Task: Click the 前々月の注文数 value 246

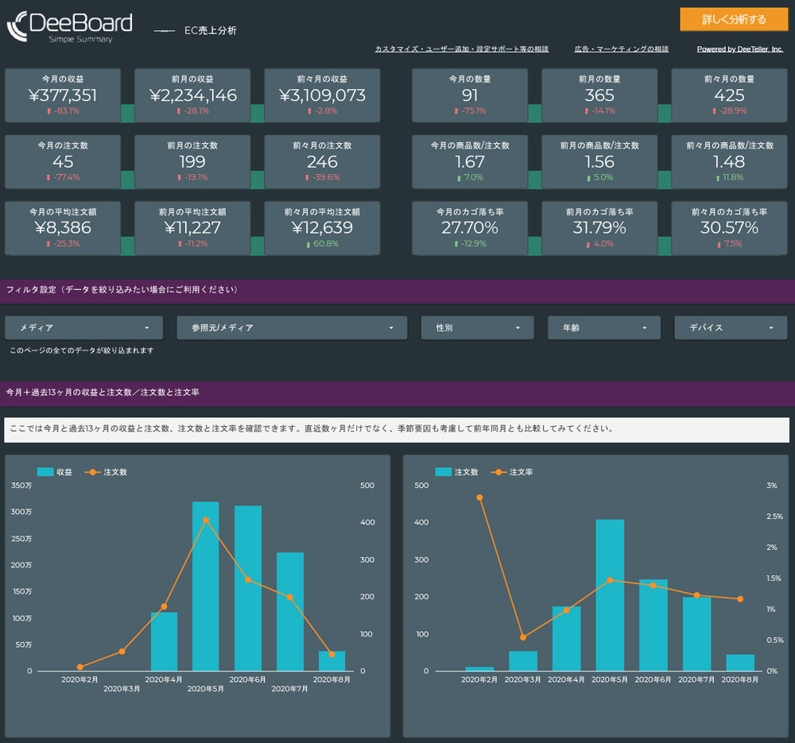Action: coord(323,161)
